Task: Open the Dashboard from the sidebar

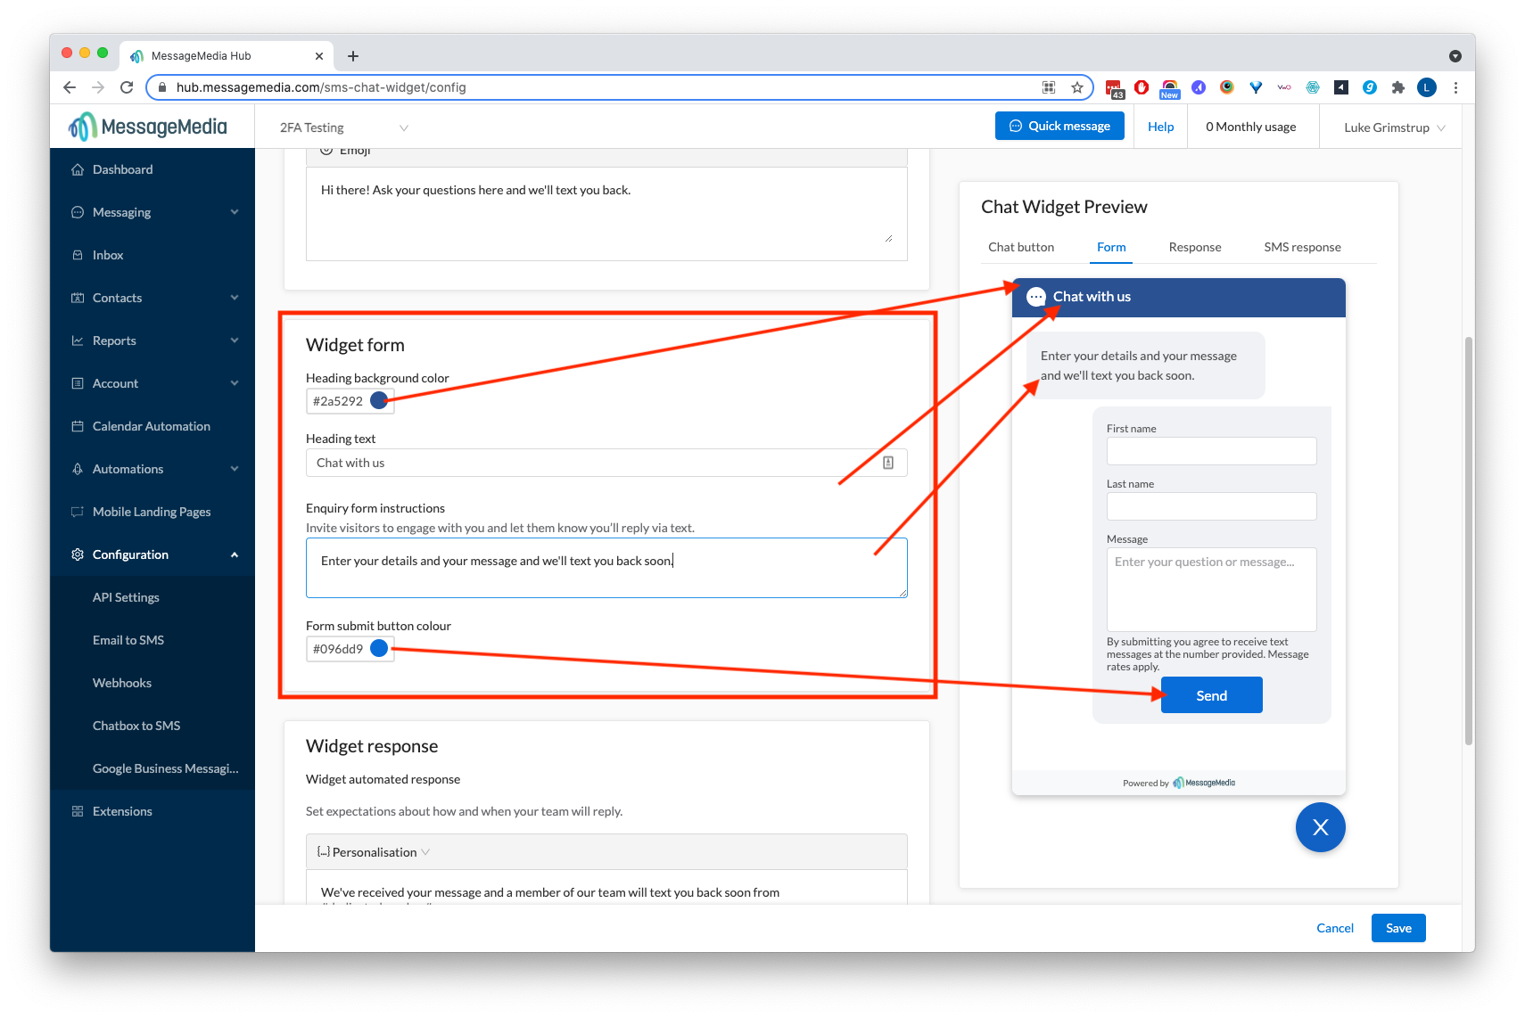Action: [122, 169]
